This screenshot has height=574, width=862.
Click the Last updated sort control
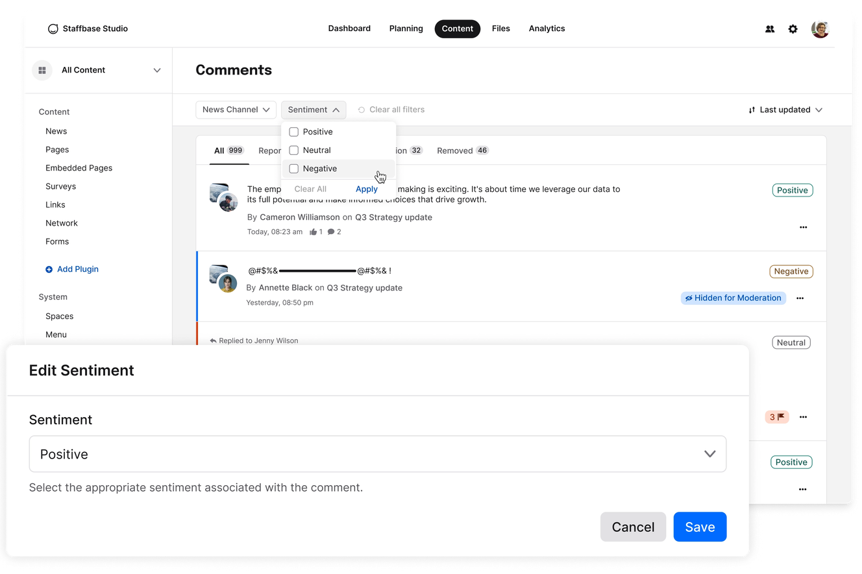coord(785,110)
